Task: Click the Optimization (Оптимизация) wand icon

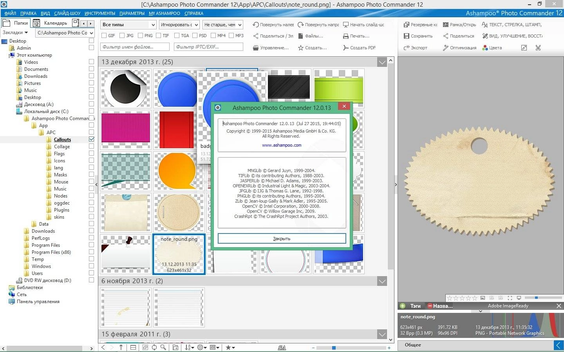Action: click(446, 48)
